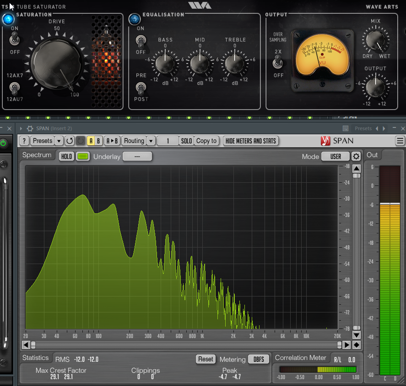Reset the statistics
Viewport: 406px width, 386px height.
click(x=206, y=359)
